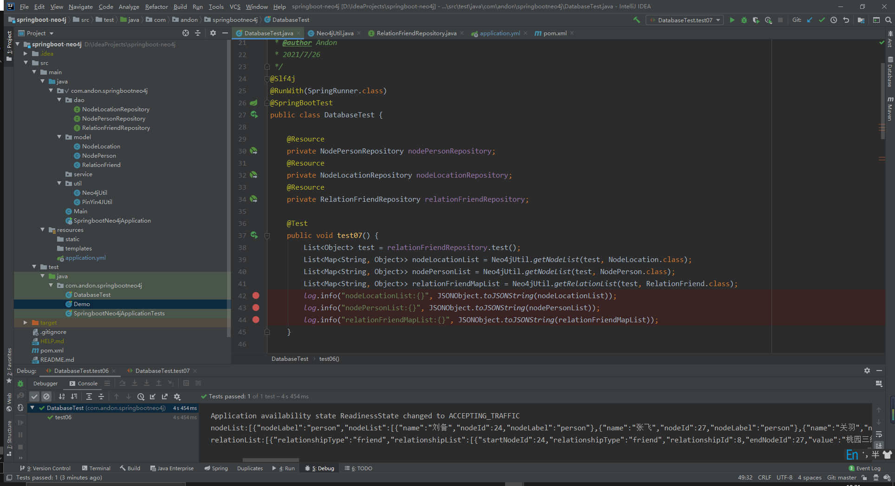Image resolution: width=895 pixels, height=486 pixels.
Task: Open Terminal tool window button
Action: click(x=96, y=468)
